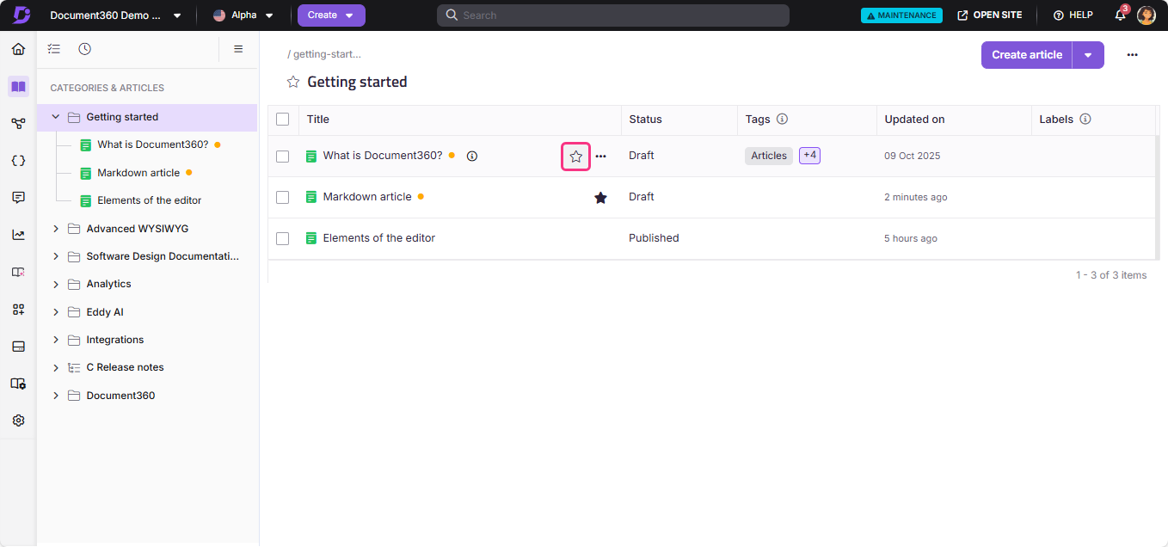Select the What is Document360? row checkbox
The width and height of the screenshot is (1168, 547).
pos(282,157)
